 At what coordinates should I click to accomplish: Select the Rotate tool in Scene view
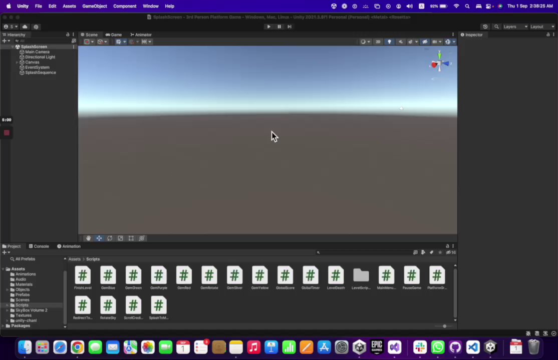(110, 238)
